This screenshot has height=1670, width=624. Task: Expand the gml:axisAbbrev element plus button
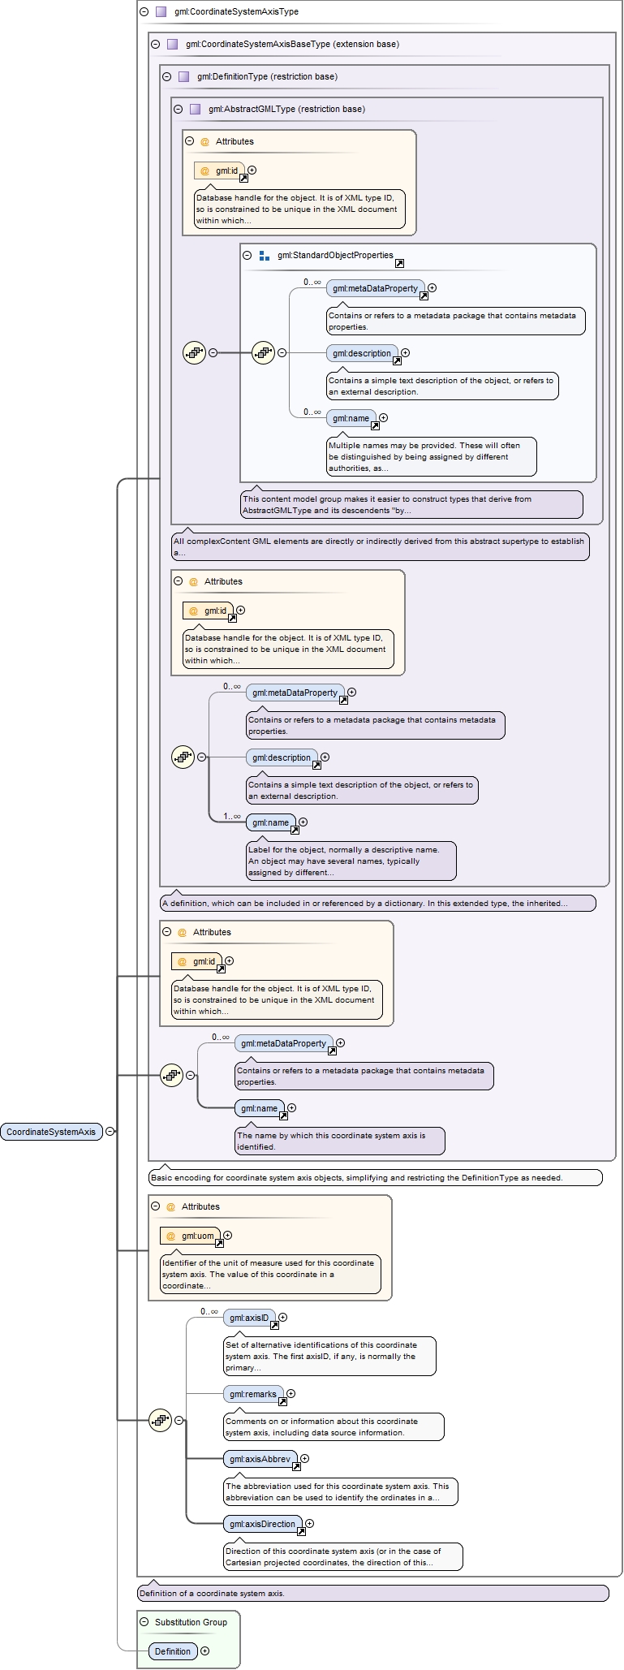coord(305,1458)
